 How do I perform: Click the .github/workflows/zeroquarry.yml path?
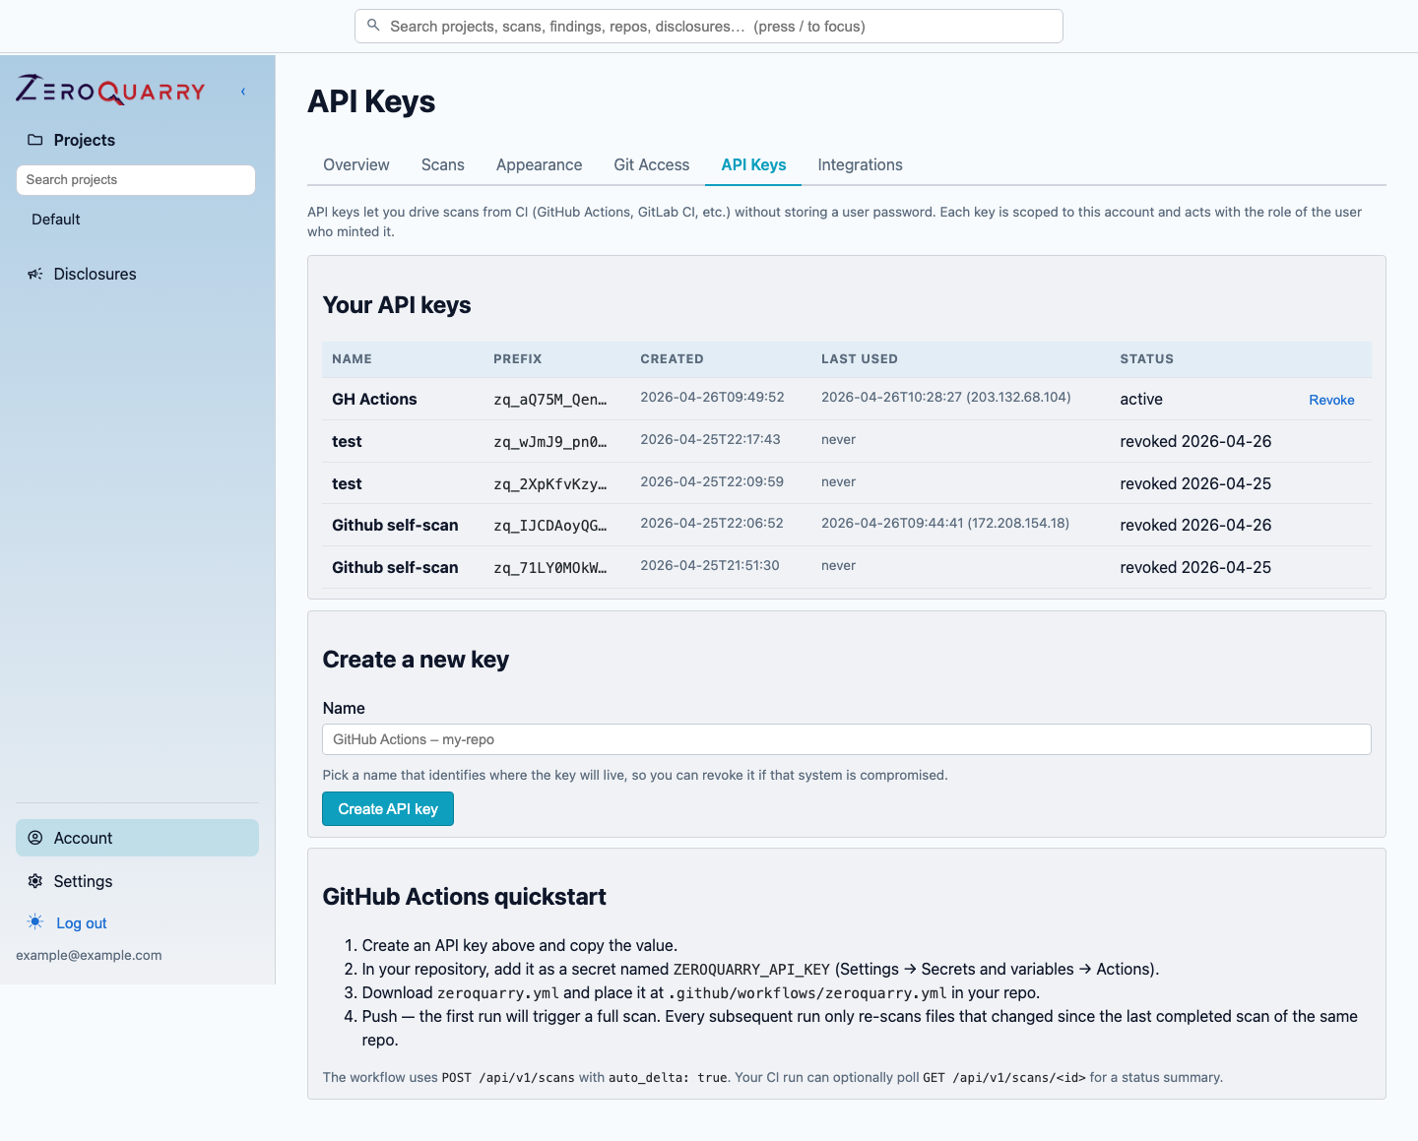807,993
